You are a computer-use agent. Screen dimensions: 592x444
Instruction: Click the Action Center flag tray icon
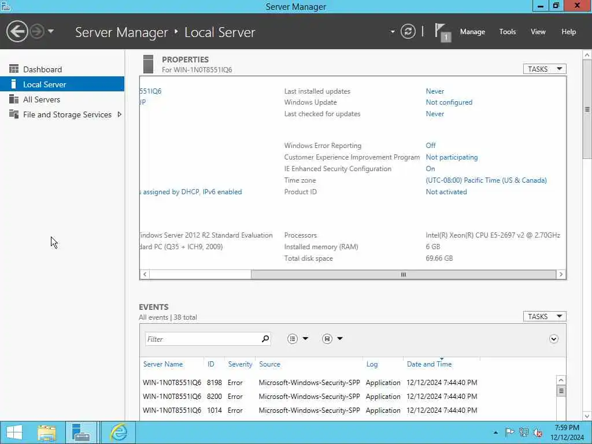509,432
